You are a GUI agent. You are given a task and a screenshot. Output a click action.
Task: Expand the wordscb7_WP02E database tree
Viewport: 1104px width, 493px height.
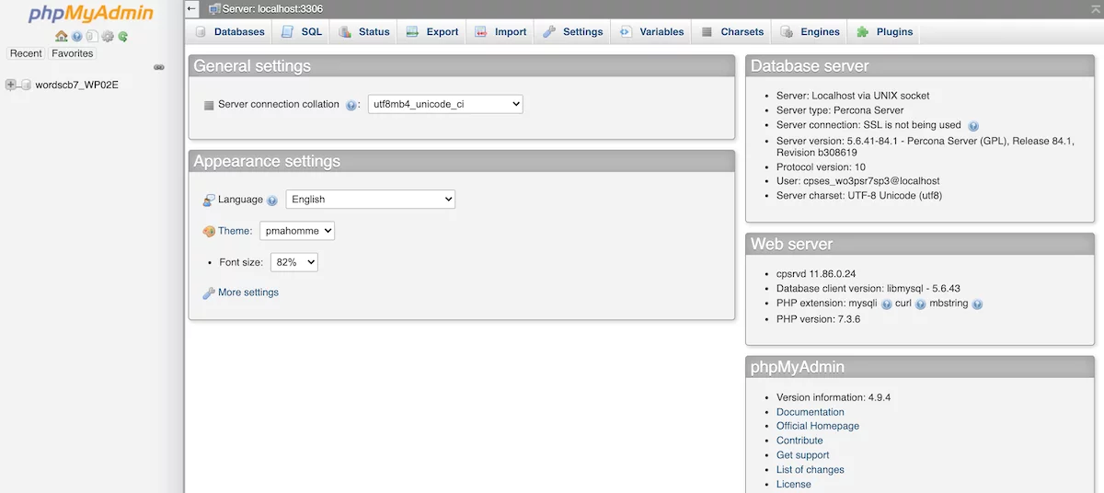[11, 85]
